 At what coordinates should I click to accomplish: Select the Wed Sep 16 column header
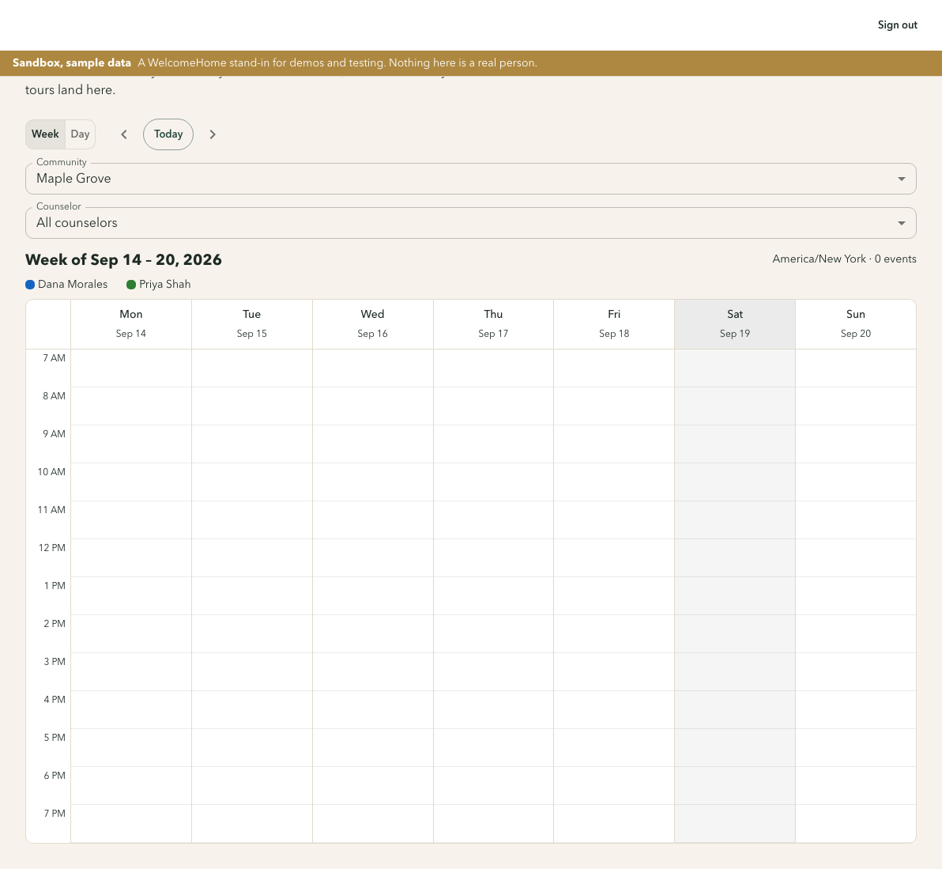click(x=372, y=324)
